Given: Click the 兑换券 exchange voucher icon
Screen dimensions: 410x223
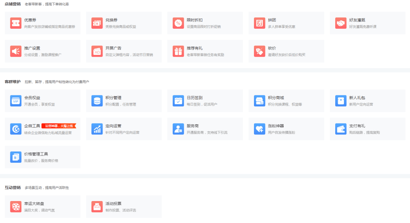Looking at the screenshot, I should click(97, 23).
